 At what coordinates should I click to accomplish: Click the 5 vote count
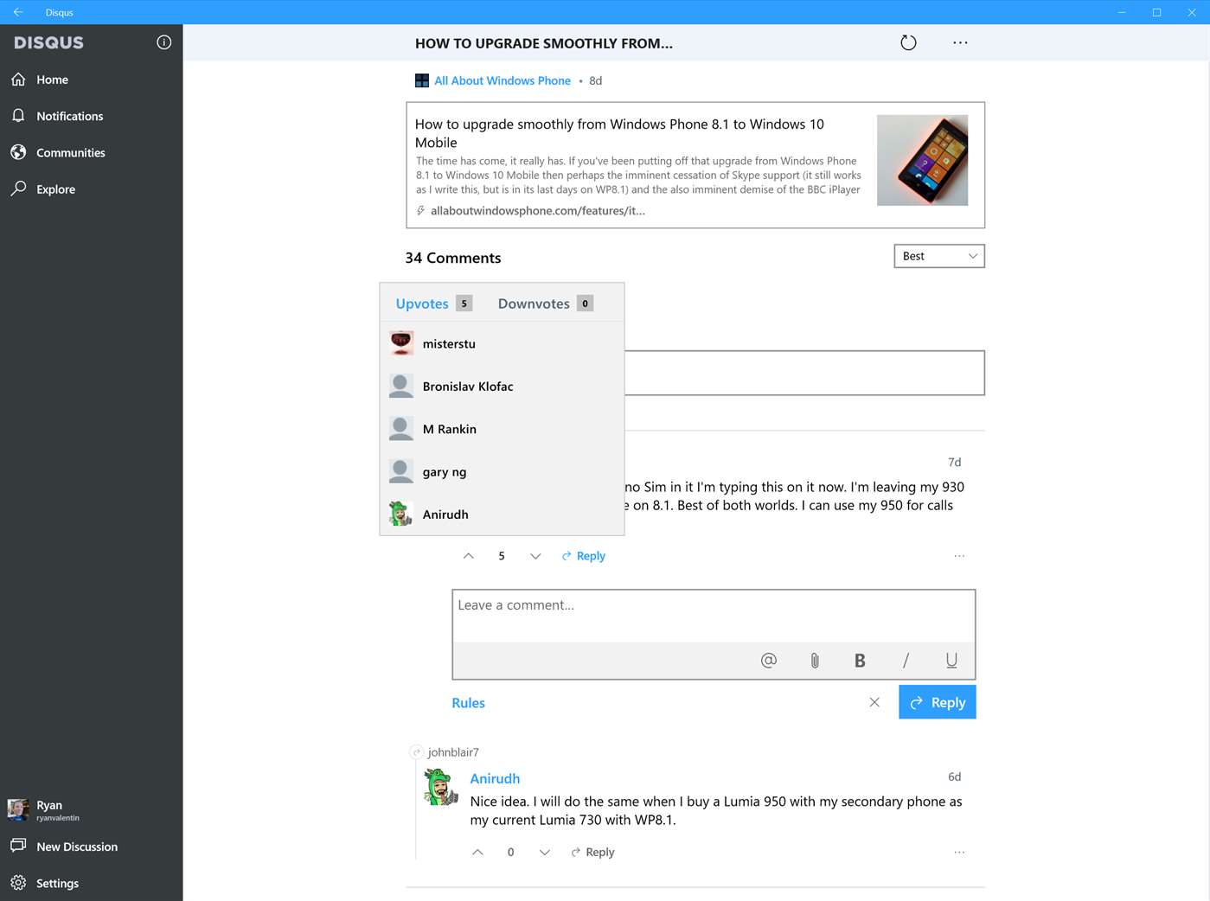(x=502, y=556)
